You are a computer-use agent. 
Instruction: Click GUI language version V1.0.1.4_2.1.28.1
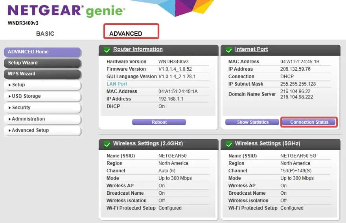(177, 77)
